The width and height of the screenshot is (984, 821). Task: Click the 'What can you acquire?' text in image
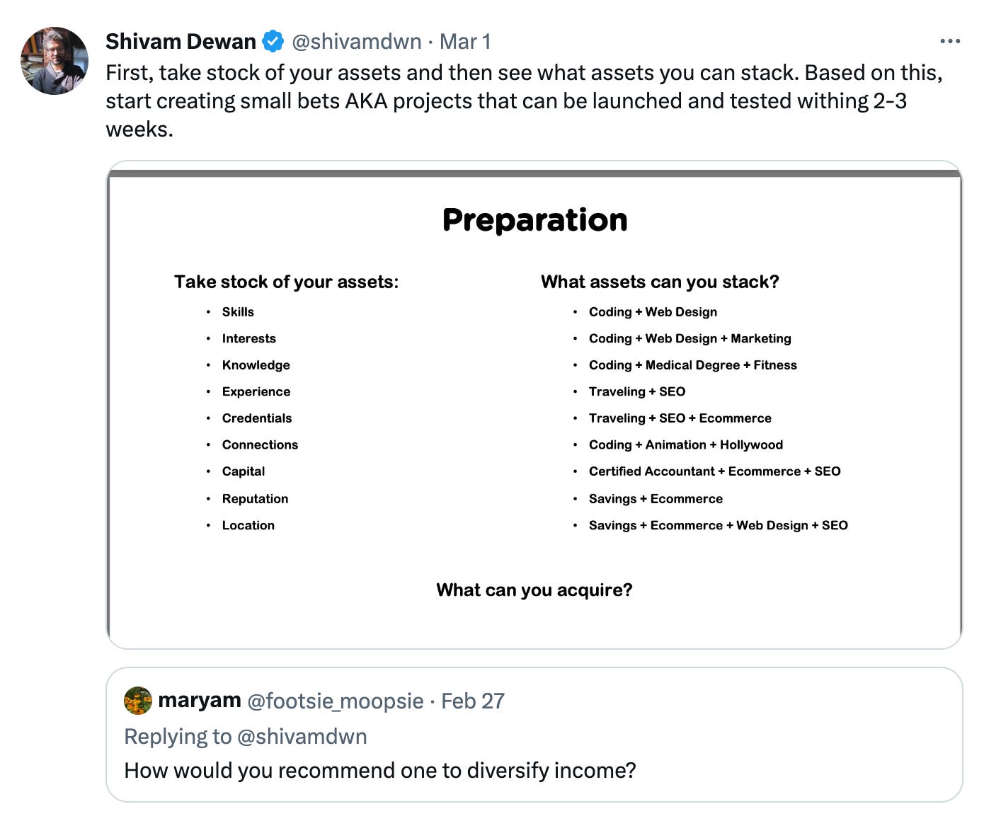pos(534,590)
